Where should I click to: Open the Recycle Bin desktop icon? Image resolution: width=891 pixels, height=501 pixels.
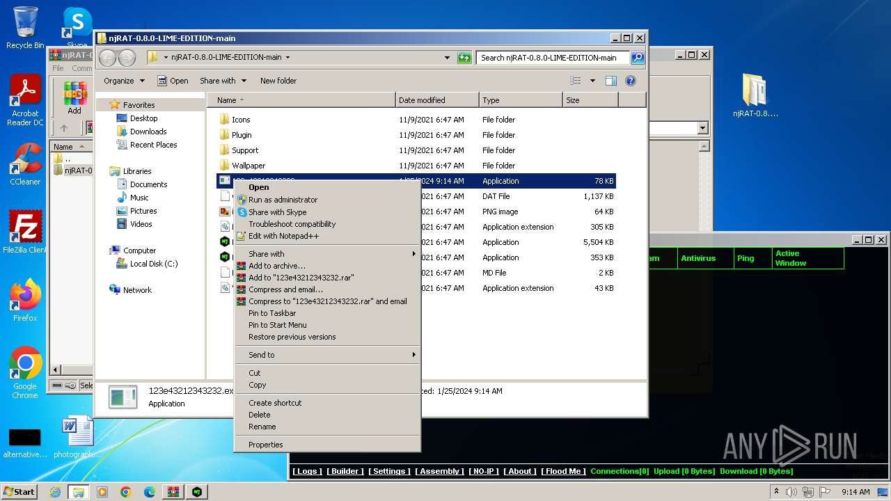25,28
